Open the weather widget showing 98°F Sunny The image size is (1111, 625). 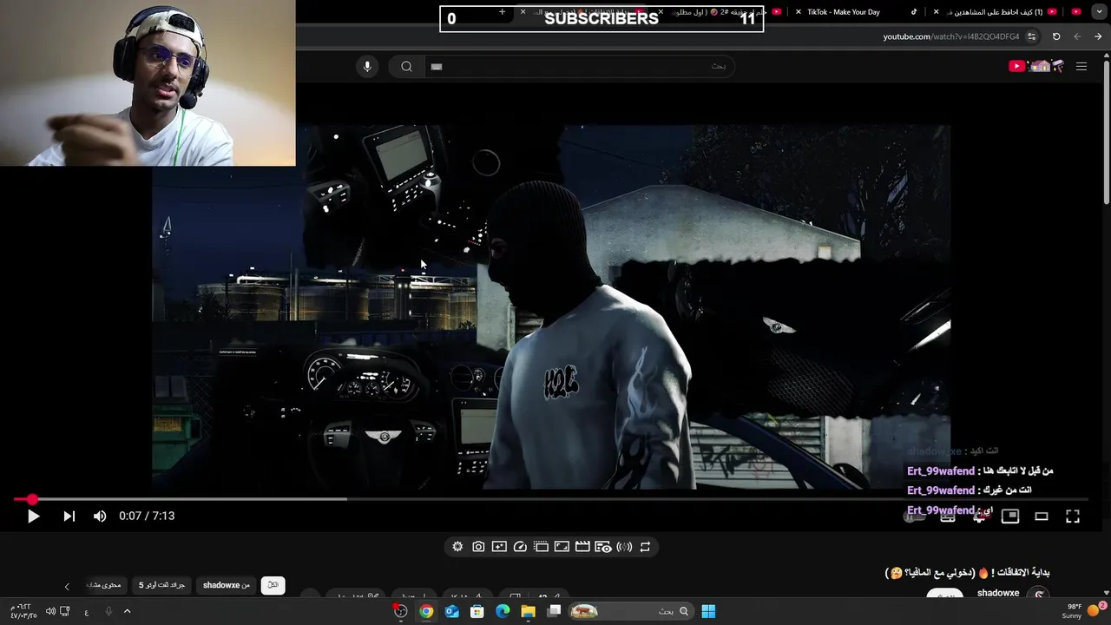click(x=1083, y=611)
